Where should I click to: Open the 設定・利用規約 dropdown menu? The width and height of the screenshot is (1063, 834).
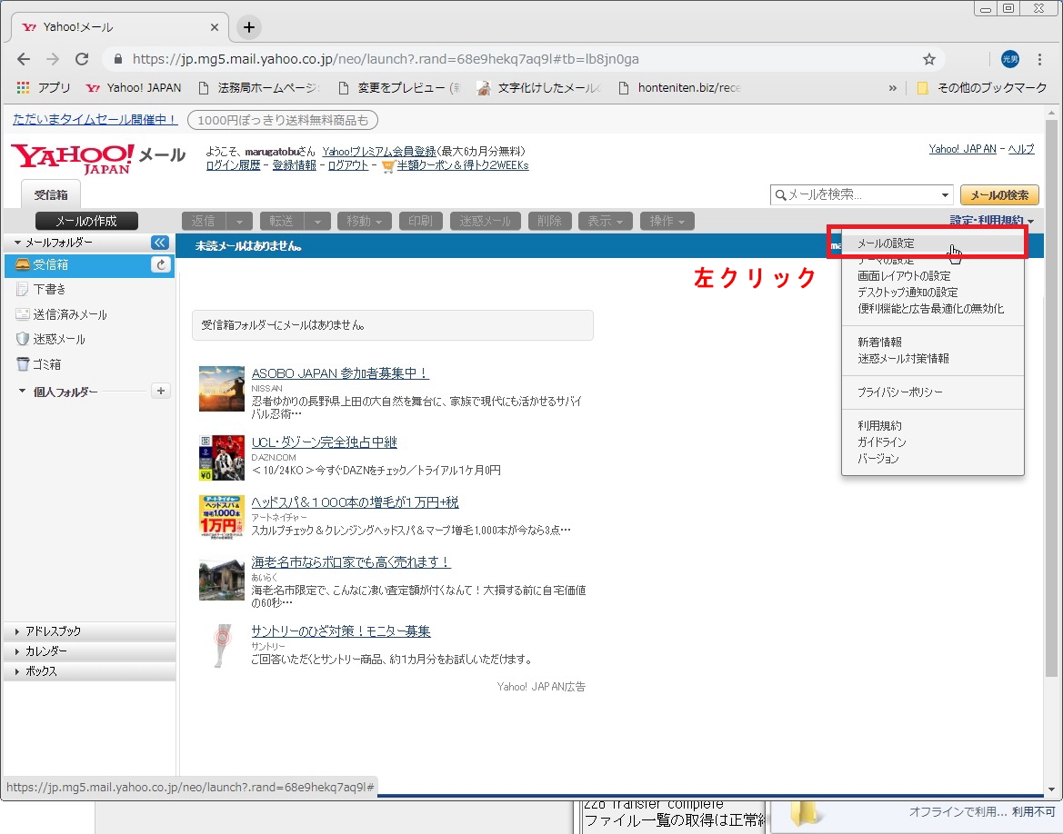pos(991,221)
